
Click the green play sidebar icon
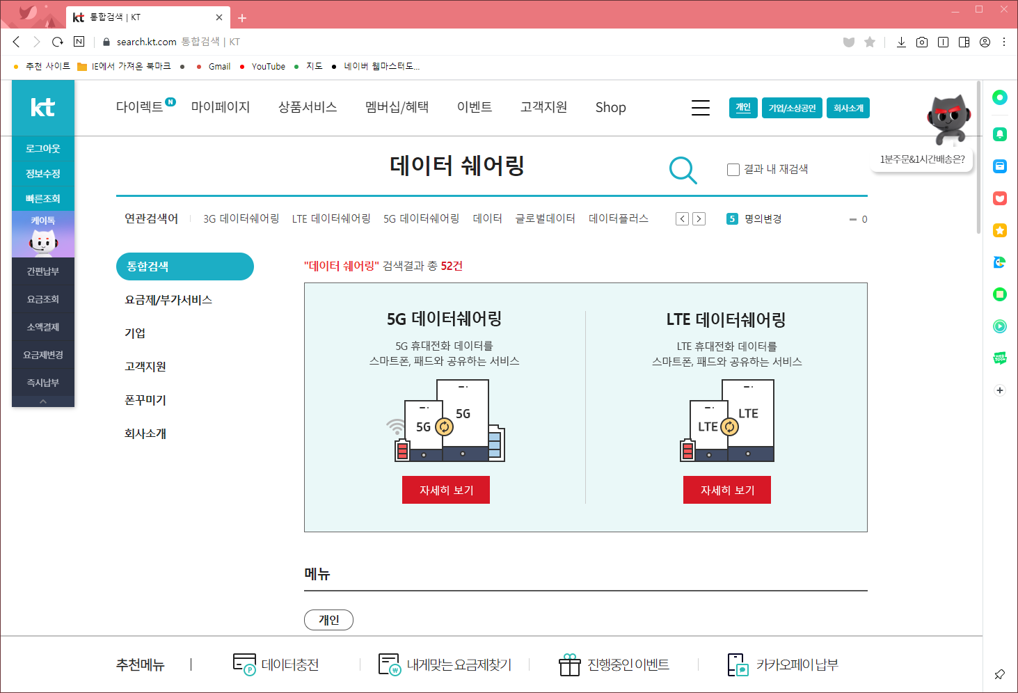click(x=1000, y=326)
